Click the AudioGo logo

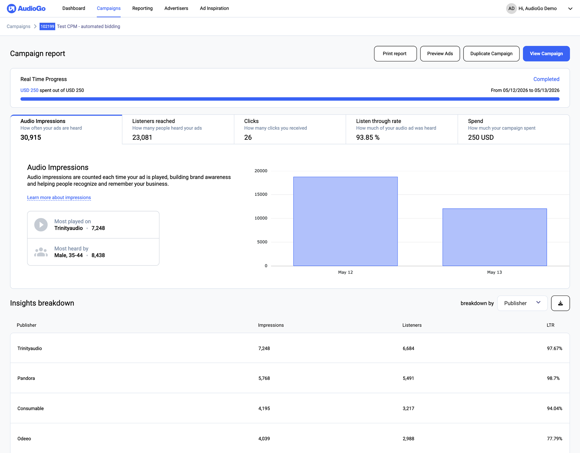pos(26,9)
